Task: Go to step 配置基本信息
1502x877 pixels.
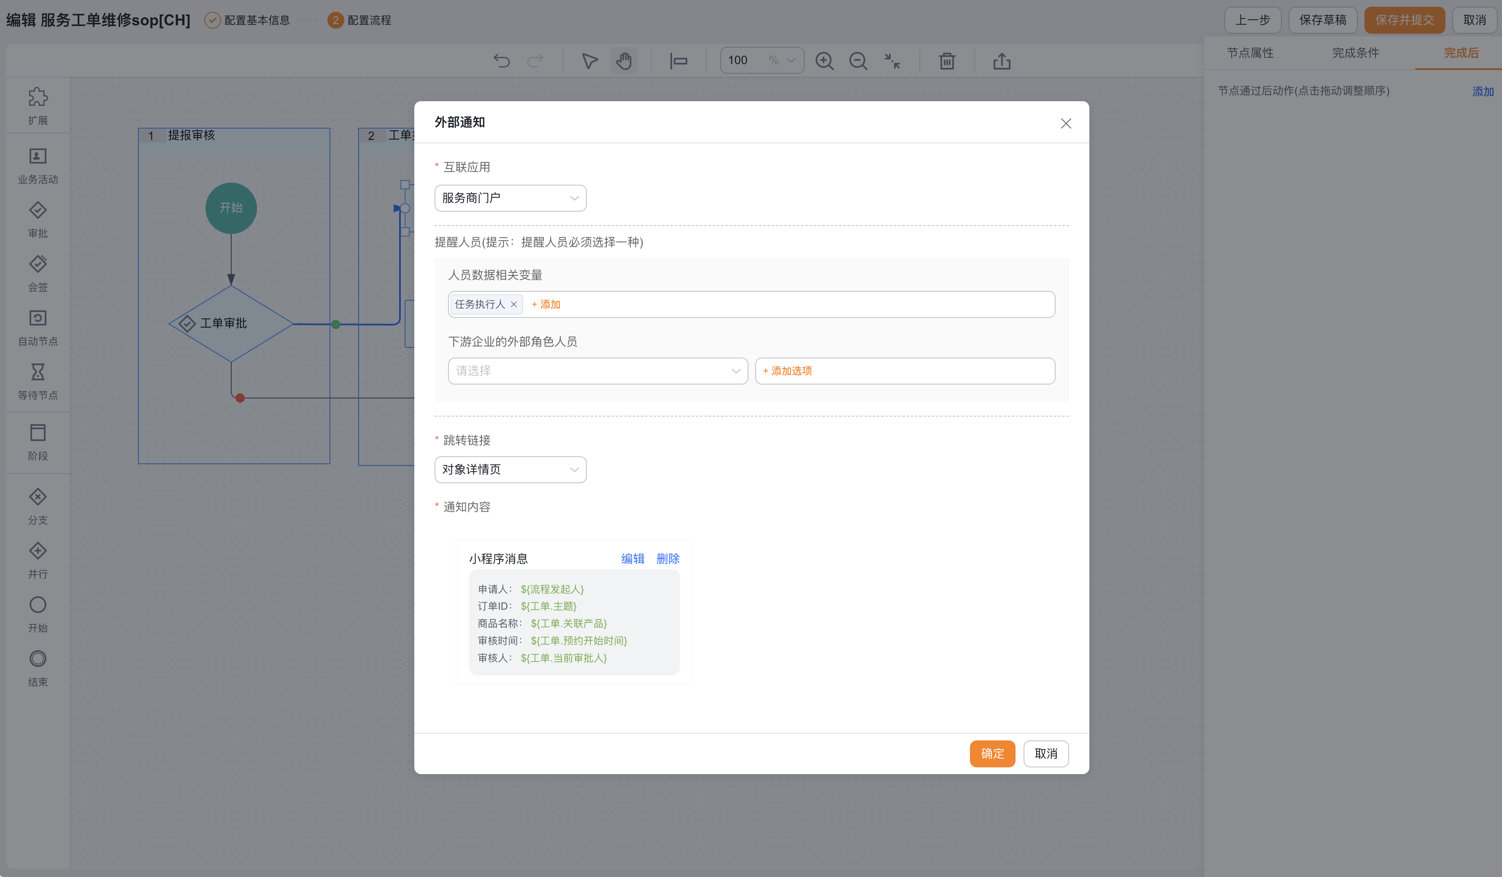Action: 247,20
